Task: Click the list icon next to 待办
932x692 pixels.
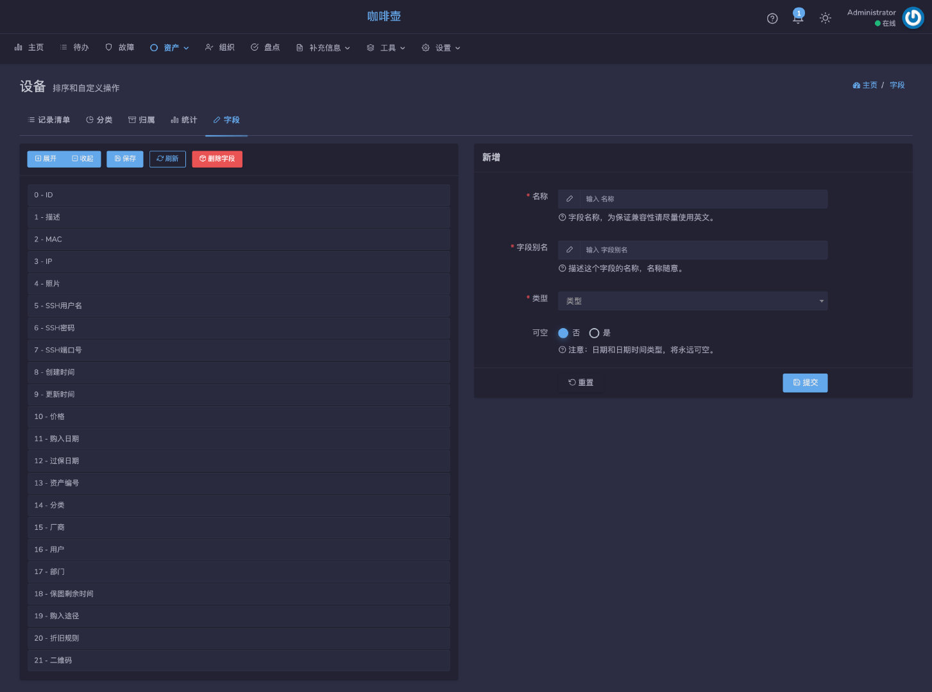Action: tap(64, 47)
